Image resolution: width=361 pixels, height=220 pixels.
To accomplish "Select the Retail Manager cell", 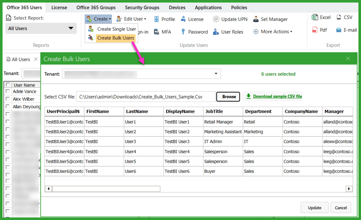I will (x=223, y=122).
